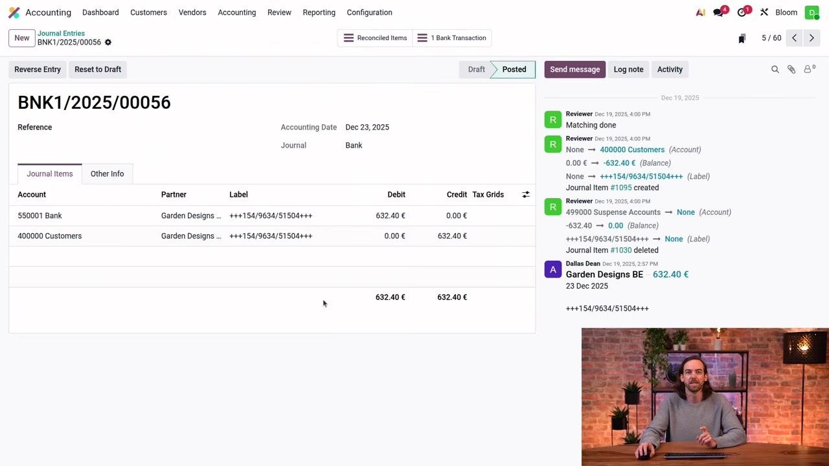Show the followers list
The height and width of the screenshot is (466, 829).
pos(809,69)
